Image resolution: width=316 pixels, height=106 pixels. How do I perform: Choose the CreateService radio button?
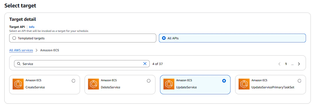coord(73,81)
